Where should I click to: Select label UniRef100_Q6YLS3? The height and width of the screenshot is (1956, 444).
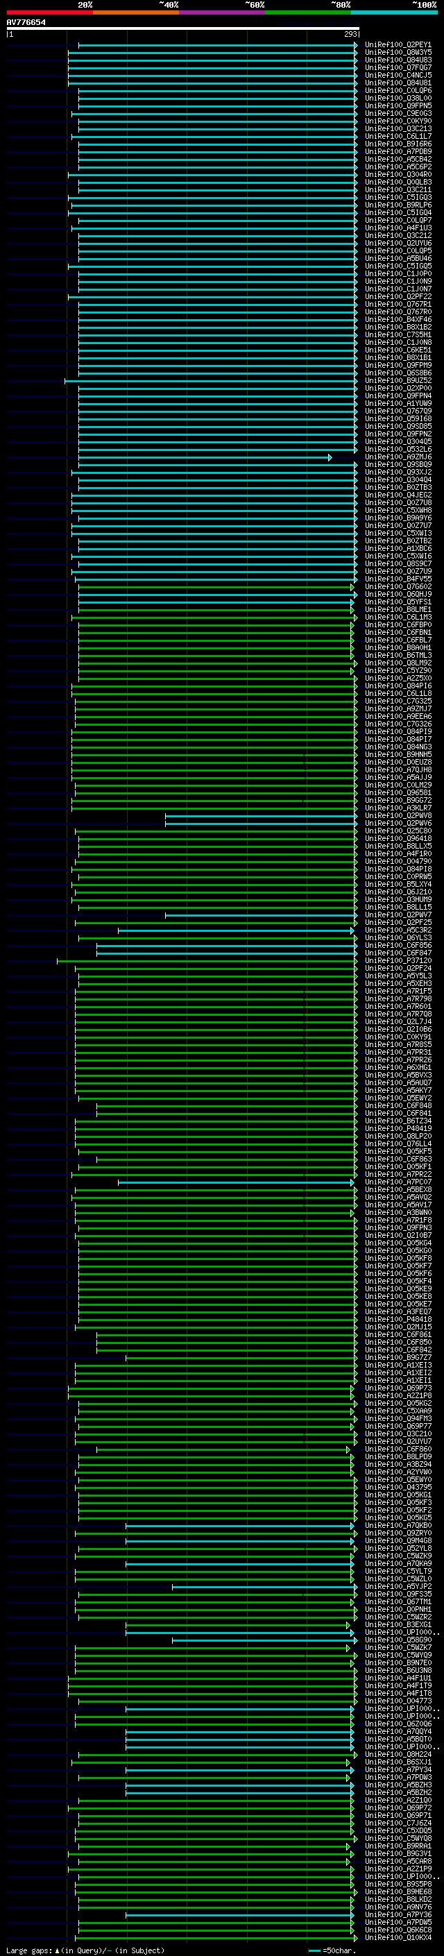[x=398, y=939]
